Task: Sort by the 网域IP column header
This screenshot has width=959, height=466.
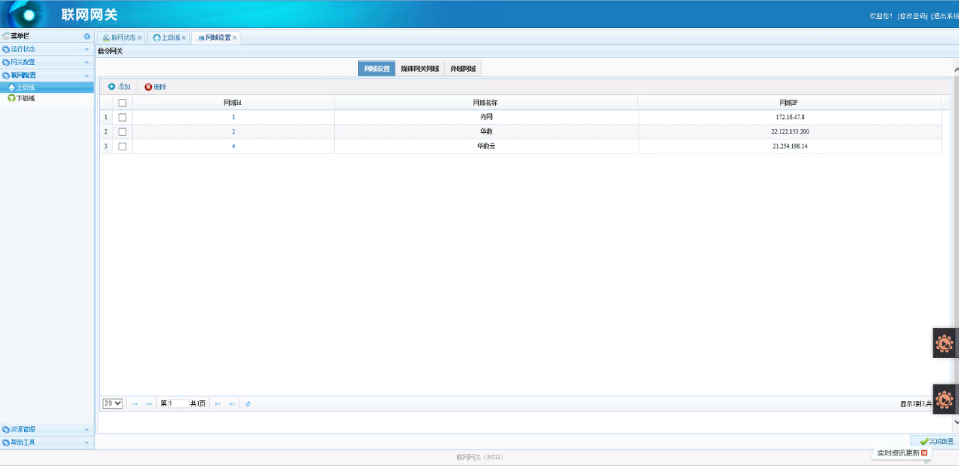Action: coord(790,103)
